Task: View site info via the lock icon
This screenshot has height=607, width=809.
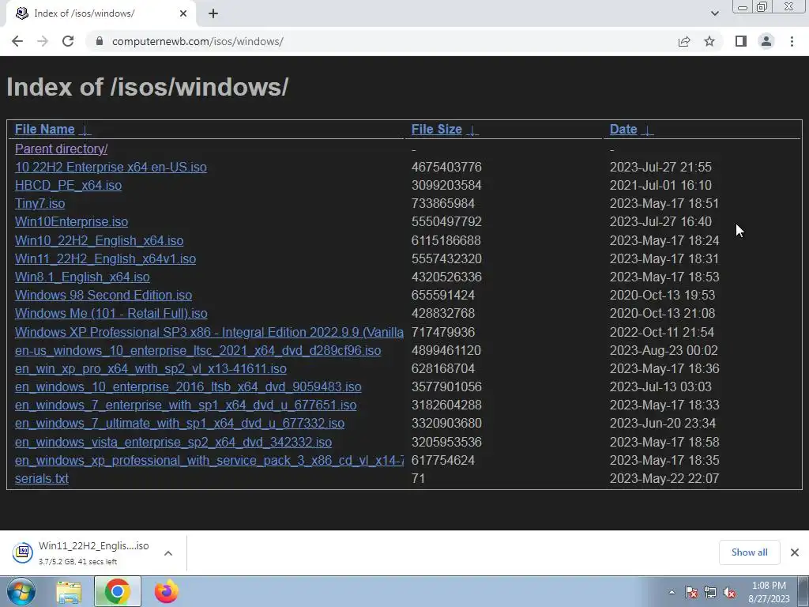Action: tap(100, 41)
